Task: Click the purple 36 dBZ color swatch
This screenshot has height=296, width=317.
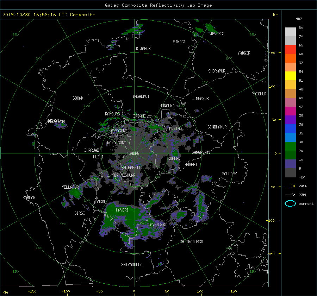Action: [290, 120]
